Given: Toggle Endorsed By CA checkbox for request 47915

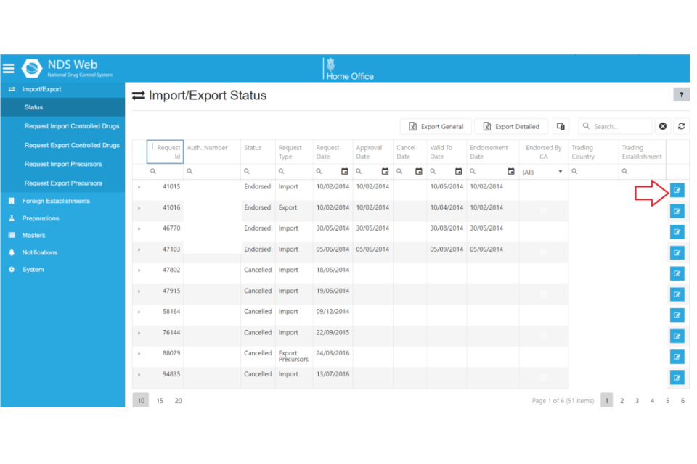Looking at the screenshot, I should (x=543, y=294).
